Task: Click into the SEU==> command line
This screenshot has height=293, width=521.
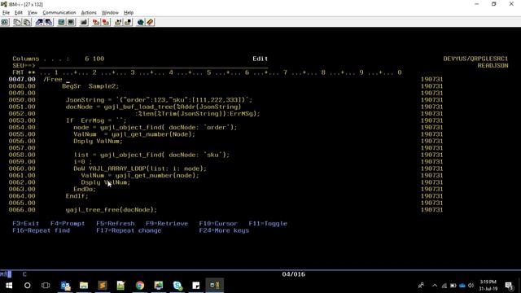Action: click(154, 65)
